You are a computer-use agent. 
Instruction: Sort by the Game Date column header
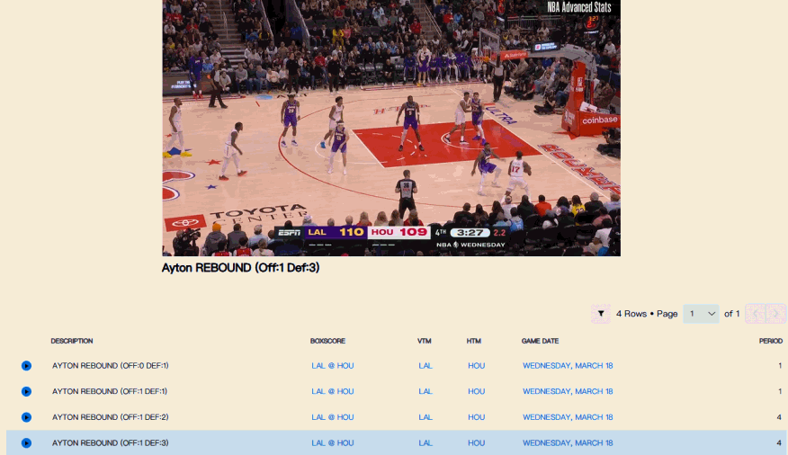(x=541, y=341)
